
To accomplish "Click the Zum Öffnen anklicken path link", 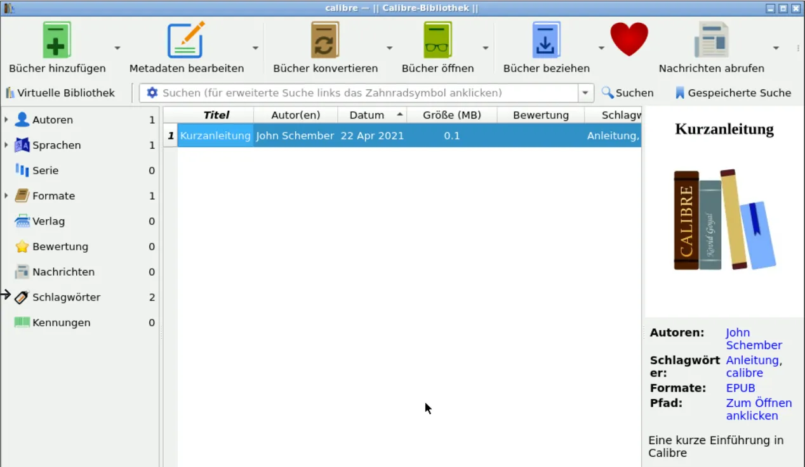I will coord(759,409).
